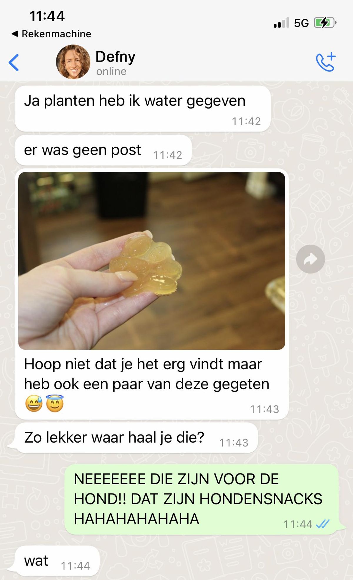Select the 'Zo lekker waar haal je die?' message

pos(136,438)
